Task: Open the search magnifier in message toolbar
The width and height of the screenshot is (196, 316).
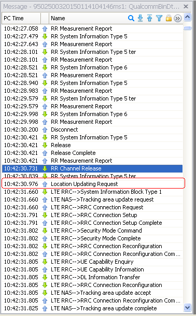Action: coord(131,18)
